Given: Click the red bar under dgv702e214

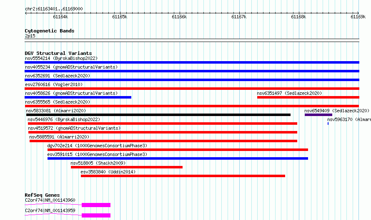Looking at the screenshot, I should tap(178, 150).
